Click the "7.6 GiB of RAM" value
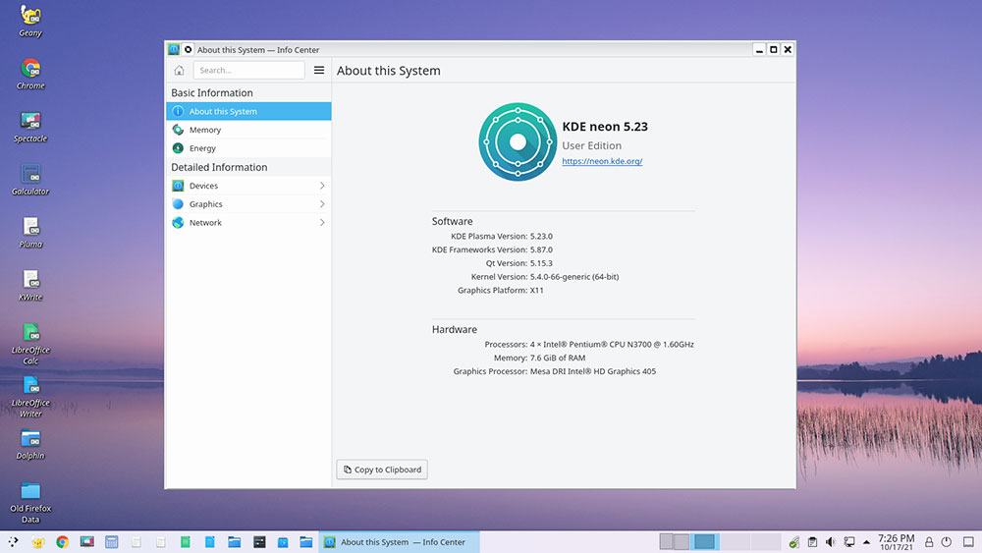The image size is (982, 553). tap(558, 359)
